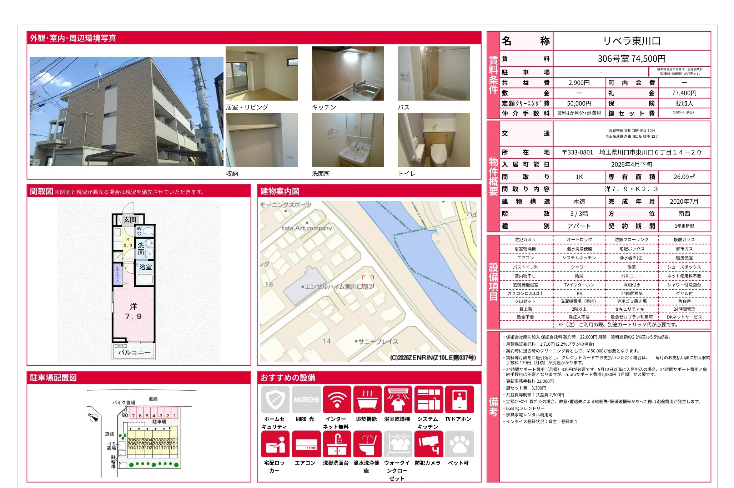Viewport: 734px width, 488px height.
Task: Click the 追焚機能 bathtub icon
Action: point(367,399)
